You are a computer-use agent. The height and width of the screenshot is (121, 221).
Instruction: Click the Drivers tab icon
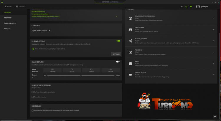17,6
